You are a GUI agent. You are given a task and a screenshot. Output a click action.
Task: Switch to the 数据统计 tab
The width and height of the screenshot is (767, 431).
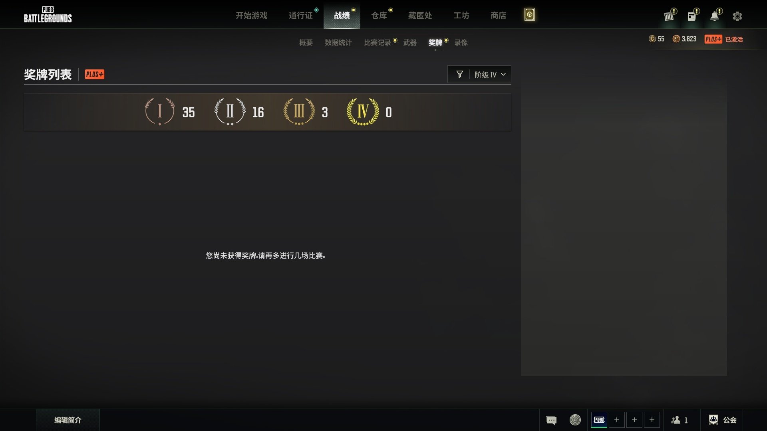click(338, 43)
